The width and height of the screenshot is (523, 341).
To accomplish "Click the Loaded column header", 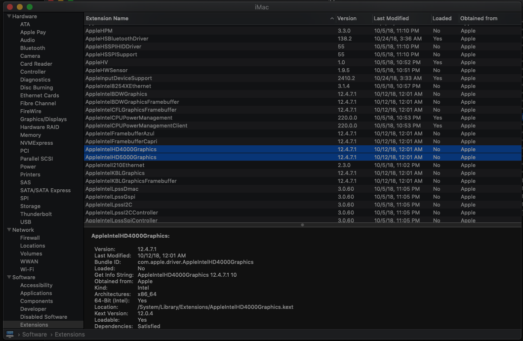I will (x=442, y=18).
